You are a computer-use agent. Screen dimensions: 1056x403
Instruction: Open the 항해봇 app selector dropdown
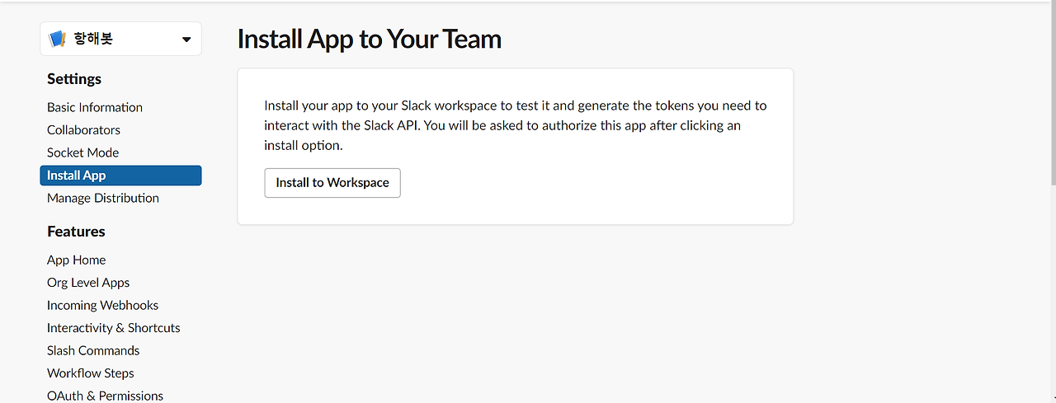120,39
